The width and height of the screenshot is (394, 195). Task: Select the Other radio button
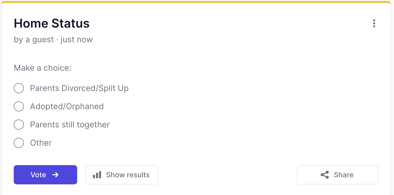pyautogui.click(x=19, y=143)
